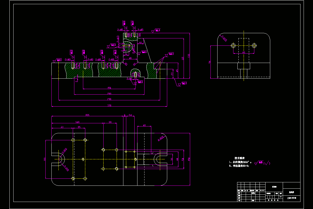Select the 2-M6 thread callout
313x209 pixels.
(130, 79)
